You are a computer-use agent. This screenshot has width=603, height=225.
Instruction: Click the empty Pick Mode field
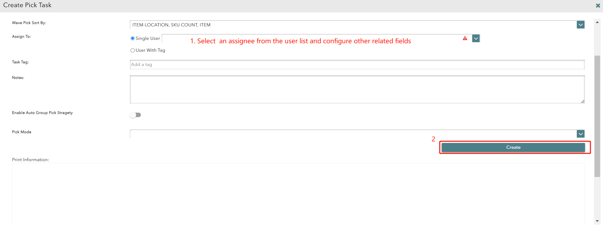tap(352, 134)
